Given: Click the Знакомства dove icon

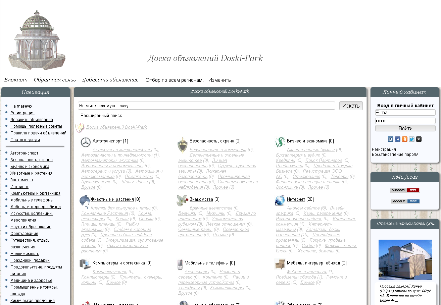Looking at the screenshot, I should (182, 200).
